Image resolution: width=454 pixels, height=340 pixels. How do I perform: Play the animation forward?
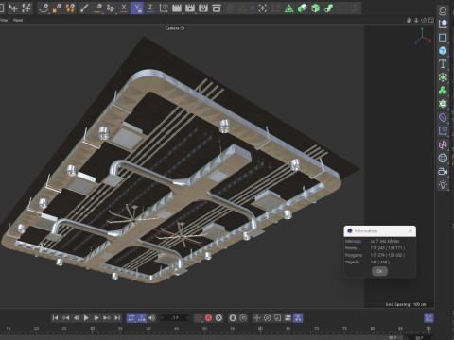86,318
